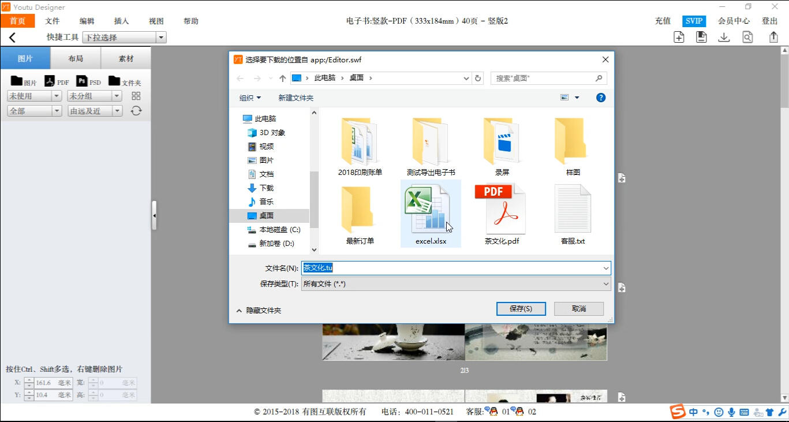Click the 充值 link in the top bar
Image resolution: width=789 pixels, height=422 pixels.
click(x=662, y=21)
